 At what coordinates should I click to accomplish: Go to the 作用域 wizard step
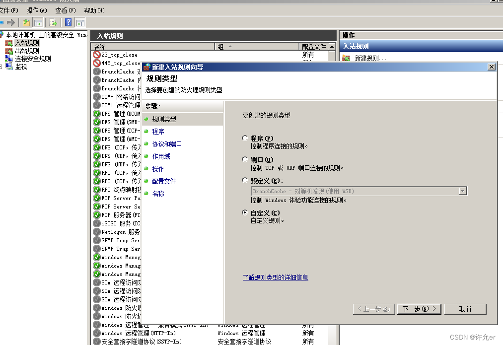[161, 156]
